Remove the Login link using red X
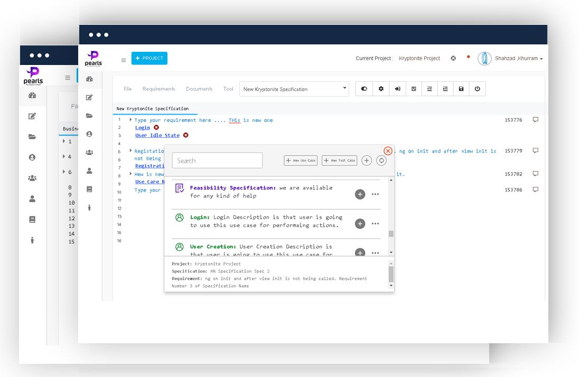Image resolution: width=579 pixels, height=377 pixels. click(x=156, y=128)
